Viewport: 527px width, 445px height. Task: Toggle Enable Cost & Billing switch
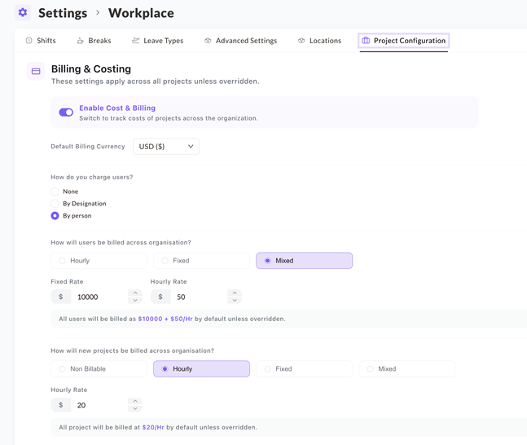pos(66,112)
